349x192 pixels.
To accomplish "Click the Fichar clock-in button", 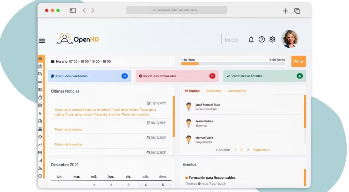I will (x=299, y=61).
